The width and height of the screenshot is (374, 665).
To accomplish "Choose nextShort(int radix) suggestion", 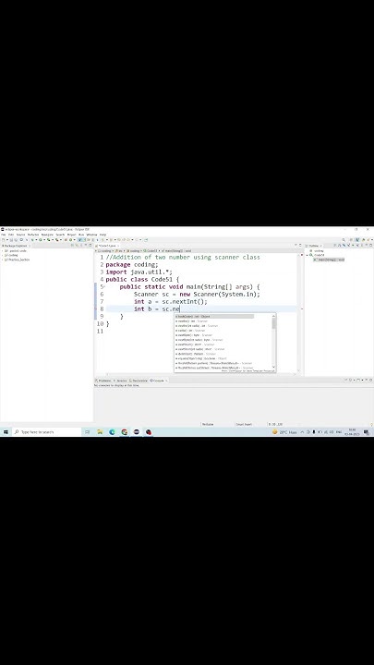I will coord(223,349).
